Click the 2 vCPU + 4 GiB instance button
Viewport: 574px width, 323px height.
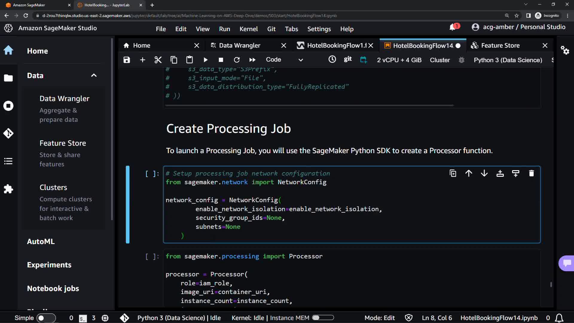(x=399, y=60)
